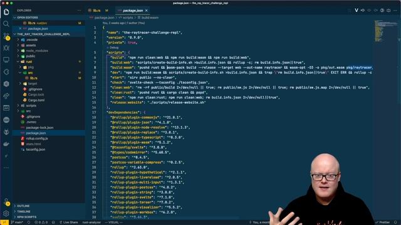Click sync changes icon in status bar
The height and width of the screenshot is (225, 401).
tap(29, 222)
